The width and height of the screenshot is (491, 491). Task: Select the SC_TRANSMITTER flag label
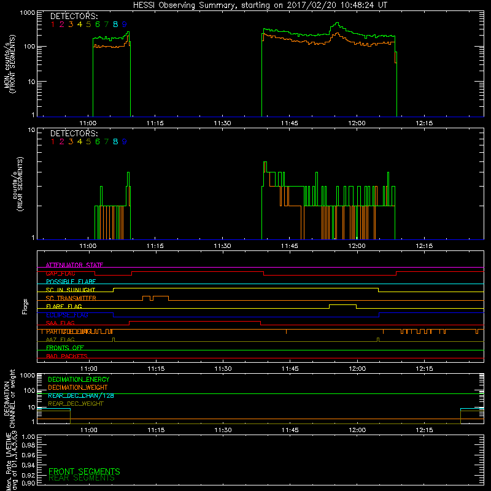pos(71,298)
